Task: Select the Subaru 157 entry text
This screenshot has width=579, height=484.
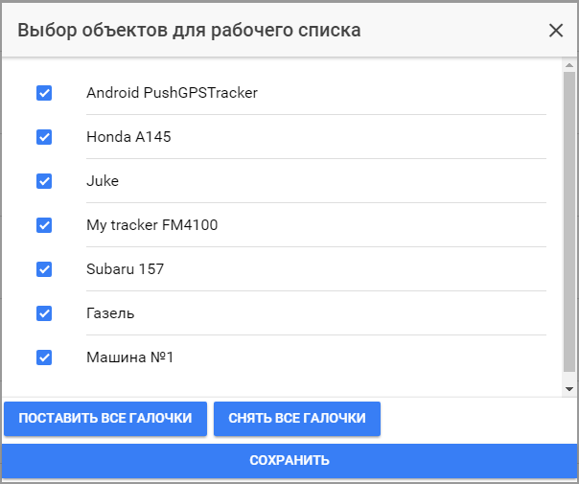Action: pyautogui.click(x=125, y=269)
